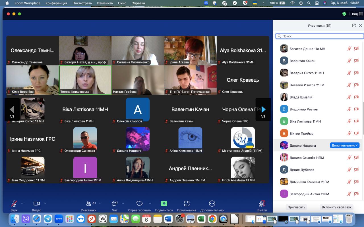Viewport: 364px width, 227px height.
Task: Open the Конференция menu
Action: click(x=57, y=3)
